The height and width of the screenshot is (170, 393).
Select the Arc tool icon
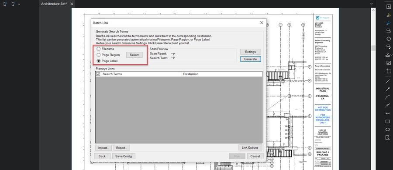[x=388, y=97]
